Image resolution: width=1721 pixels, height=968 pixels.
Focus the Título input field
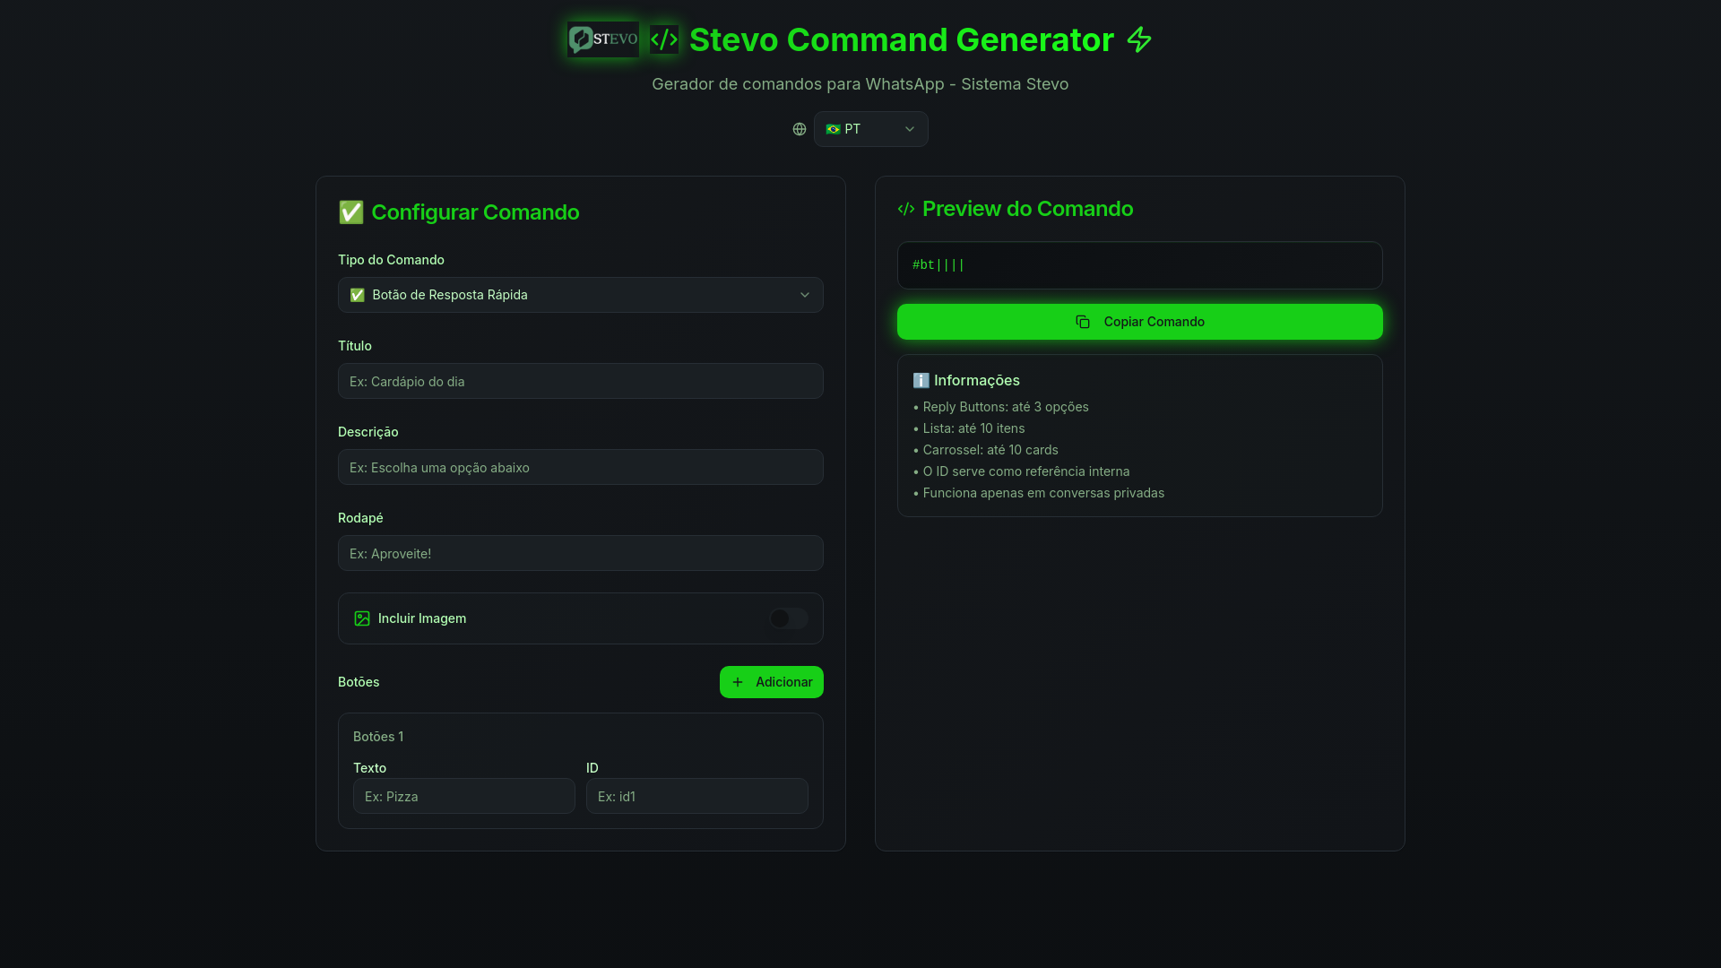coord(581,381)
